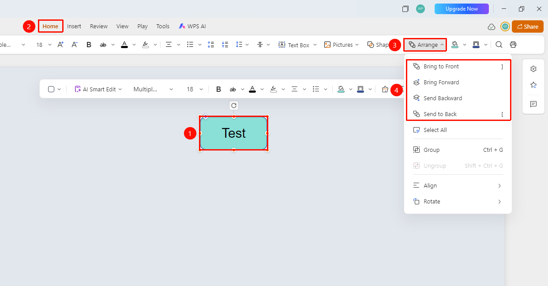This screenshot has width=548, height=286.
Task: Click the print icon in the ribbon
Action: [513, 45]
